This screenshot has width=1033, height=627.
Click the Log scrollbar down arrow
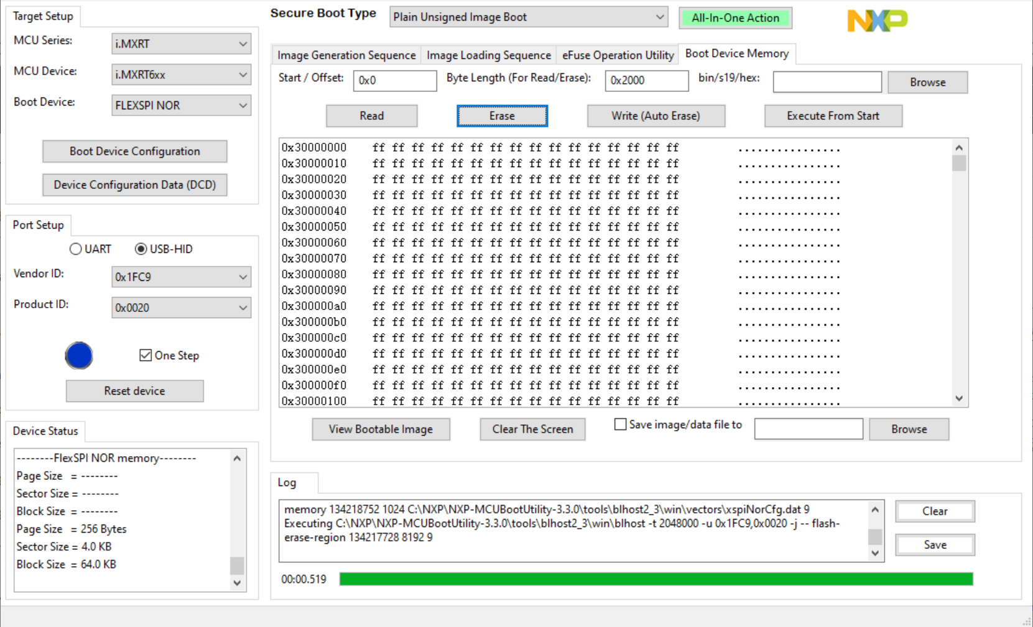(876, 554)
